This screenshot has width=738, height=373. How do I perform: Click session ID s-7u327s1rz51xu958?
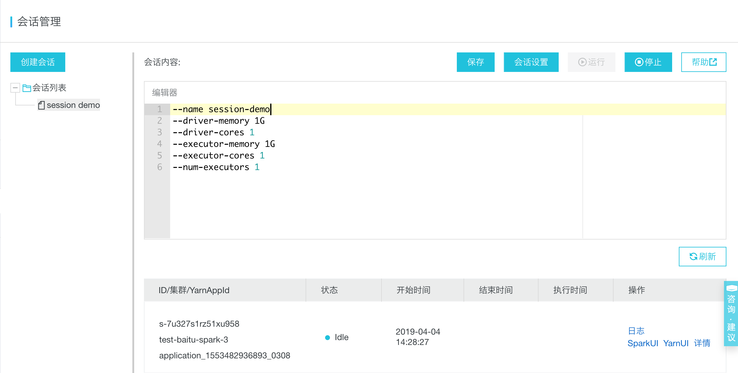pyautogui.click(x=199, y=324)
